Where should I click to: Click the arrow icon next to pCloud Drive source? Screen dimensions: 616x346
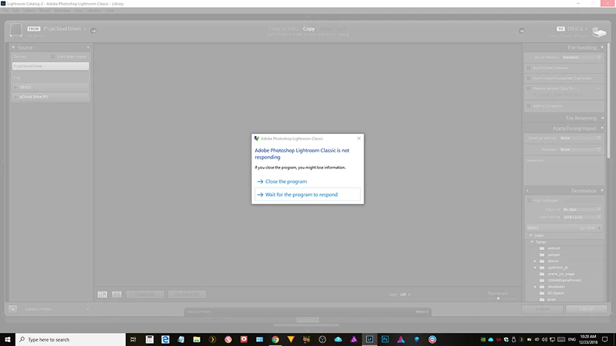tap(94, 31)
